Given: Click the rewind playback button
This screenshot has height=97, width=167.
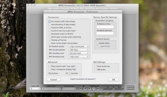Looking at the screenshot, I should pyautogui.click(x=81, y=89).
